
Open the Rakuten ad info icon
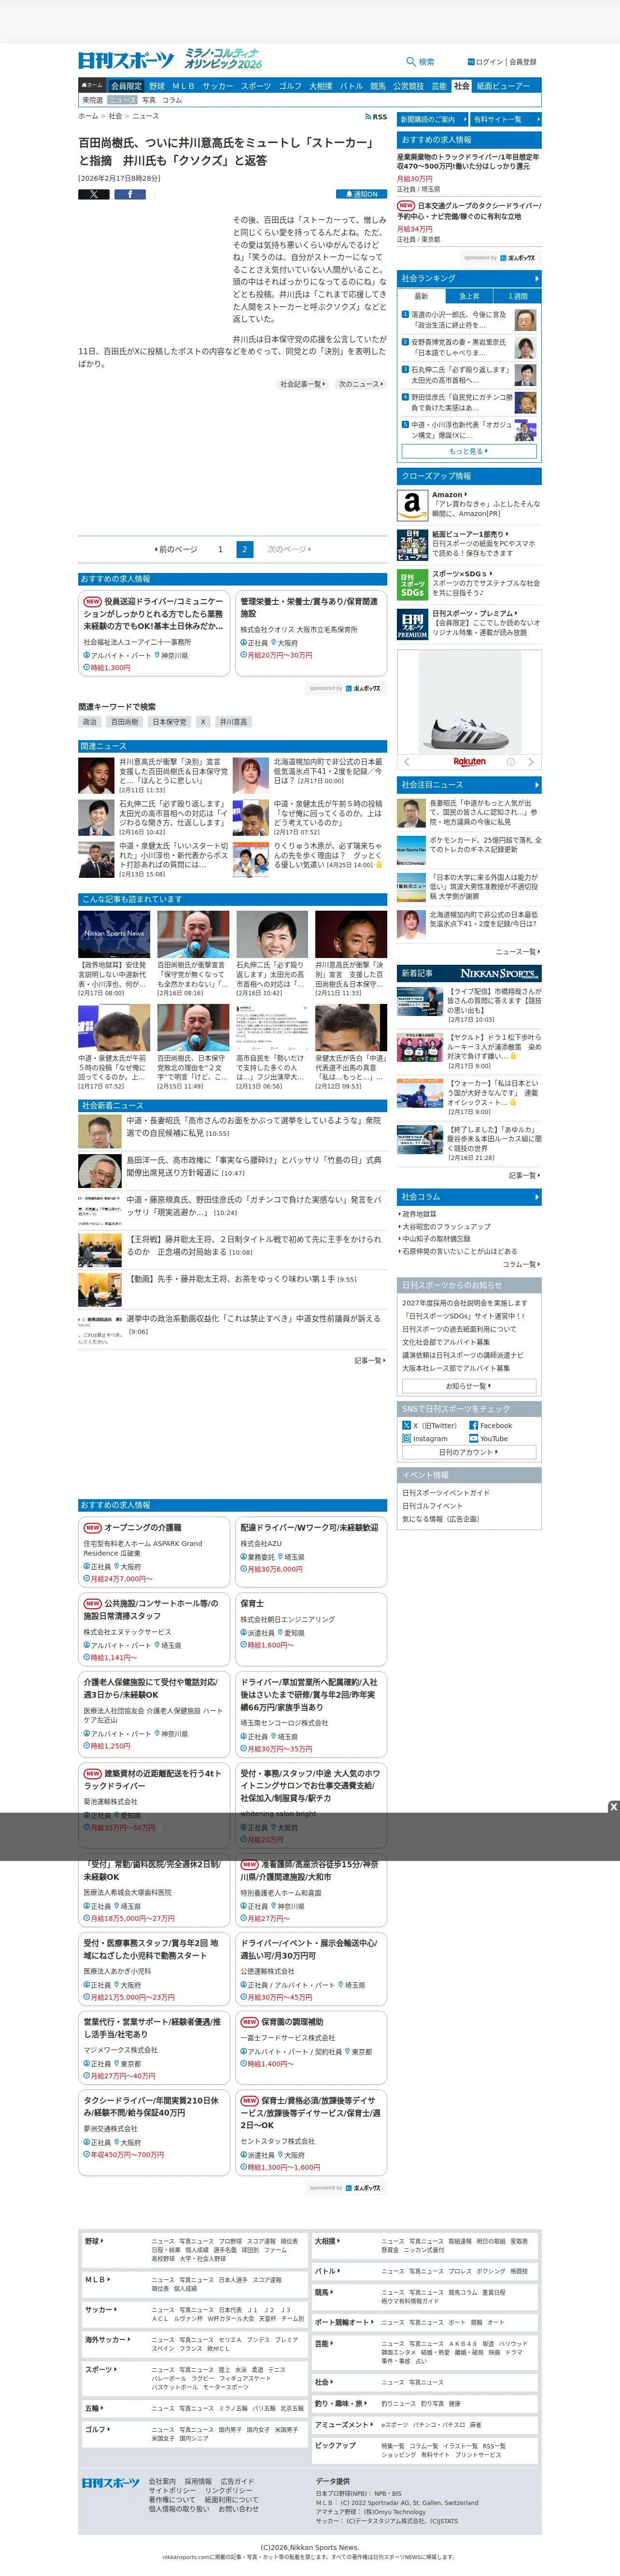point(511,762)
